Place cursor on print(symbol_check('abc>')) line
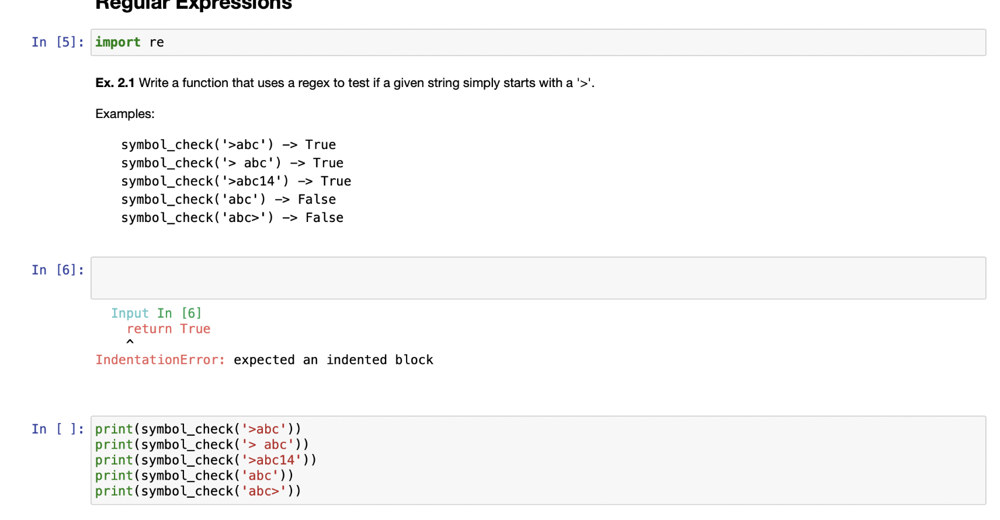The image size is (1000, 520). [x=198, y=491]
